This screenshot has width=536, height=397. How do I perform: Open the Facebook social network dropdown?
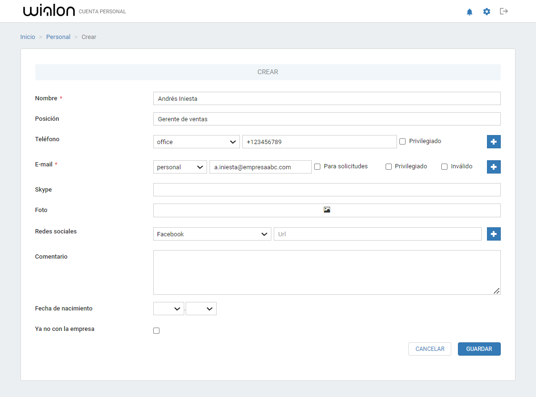coord(212,234)
